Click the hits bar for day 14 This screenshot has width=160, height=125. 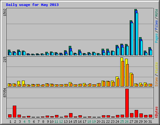pos(70,51)
